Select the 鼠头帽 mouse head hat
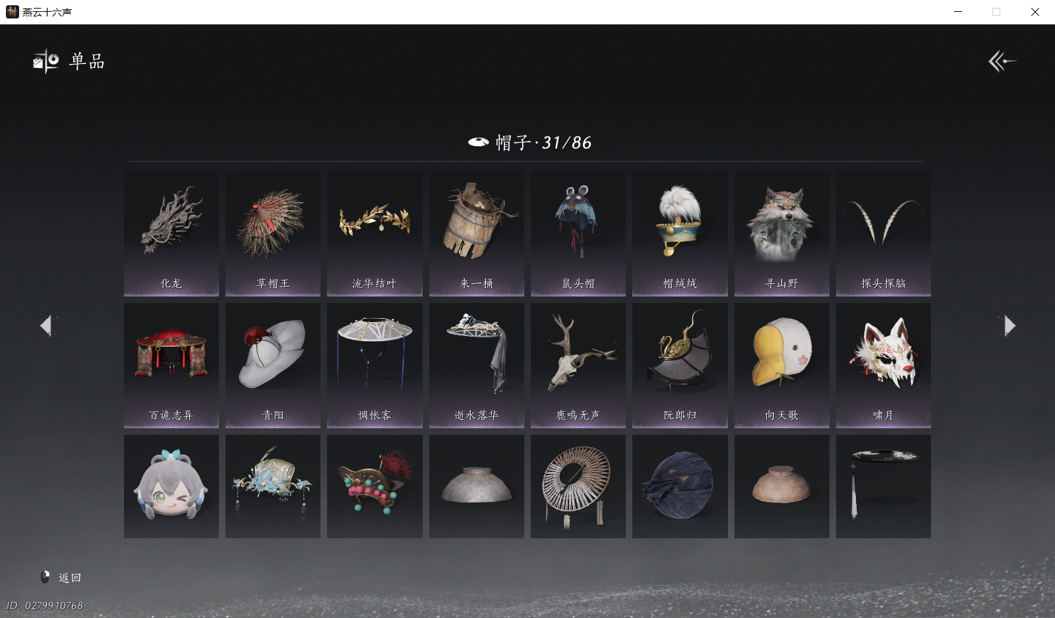This screenshot has width=1055, height=618. click(578, 234)
